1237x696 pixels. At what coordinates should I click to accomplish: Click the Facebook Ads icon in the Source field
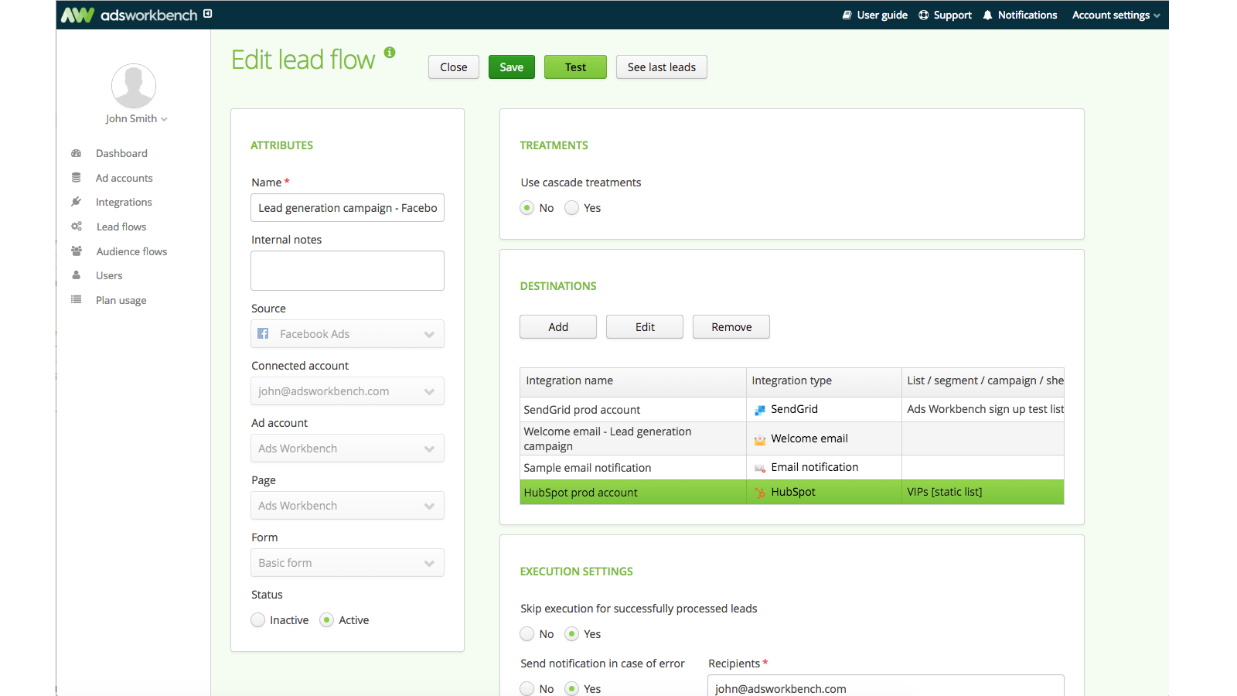coord(263,333)
